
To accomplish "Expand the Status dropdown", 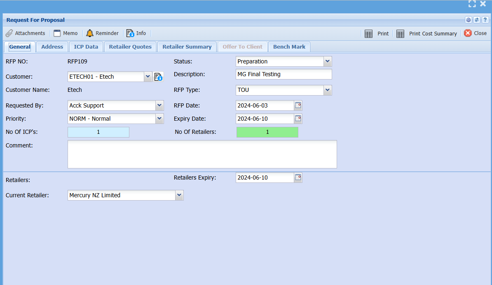I will [327, 61].
